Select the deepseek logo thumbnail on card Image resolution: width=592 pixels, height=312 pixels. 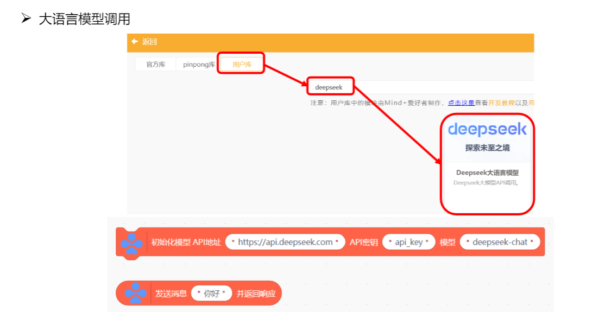pos(487,129)
